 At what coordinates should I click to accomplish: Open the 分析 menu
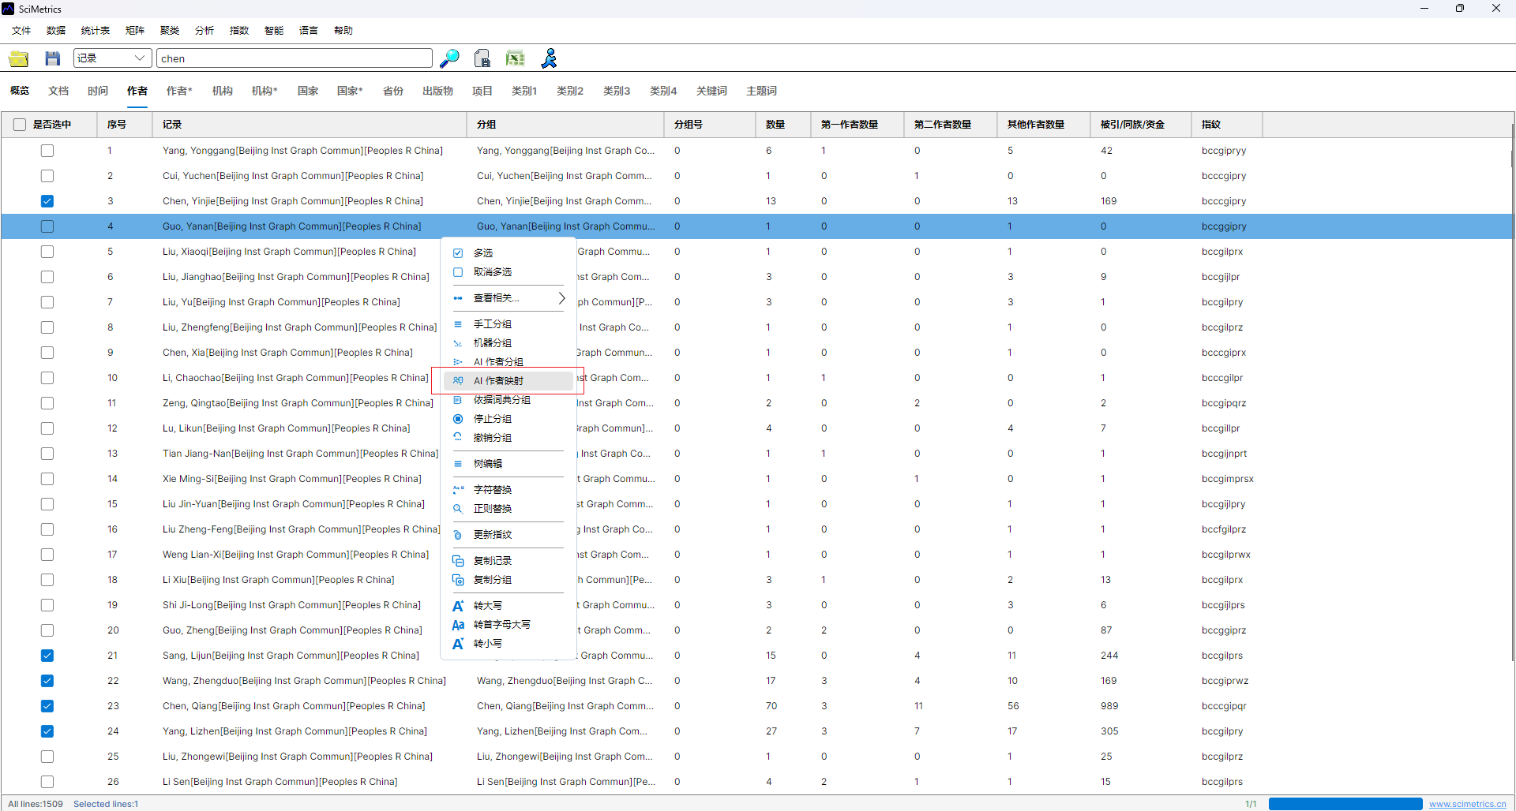[x=205, y=31]
